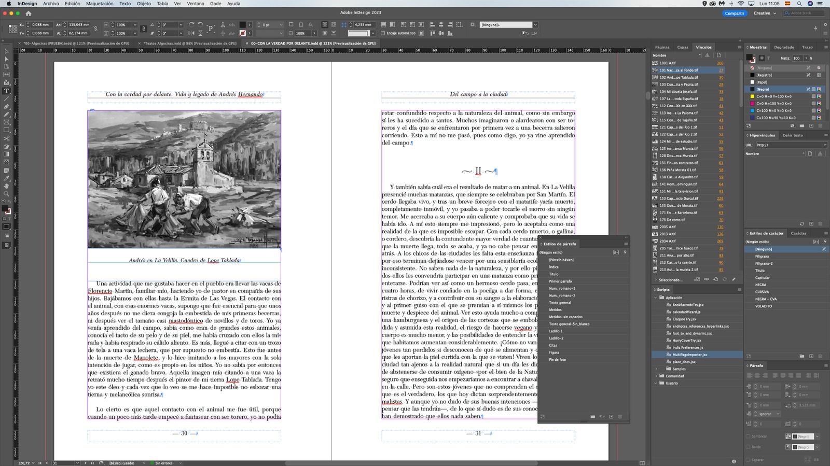Click the reference point locator grid

coord(12,29)
